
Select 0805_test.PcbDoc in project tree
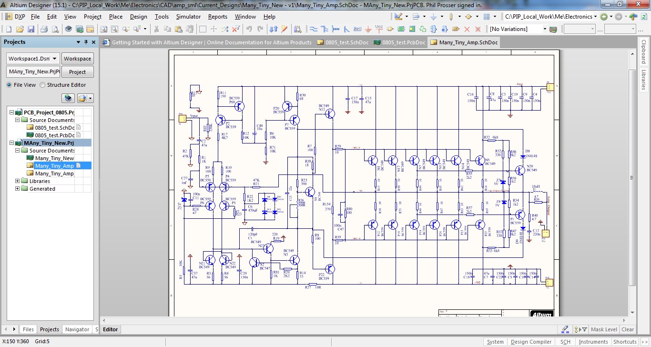pos(55,135)
